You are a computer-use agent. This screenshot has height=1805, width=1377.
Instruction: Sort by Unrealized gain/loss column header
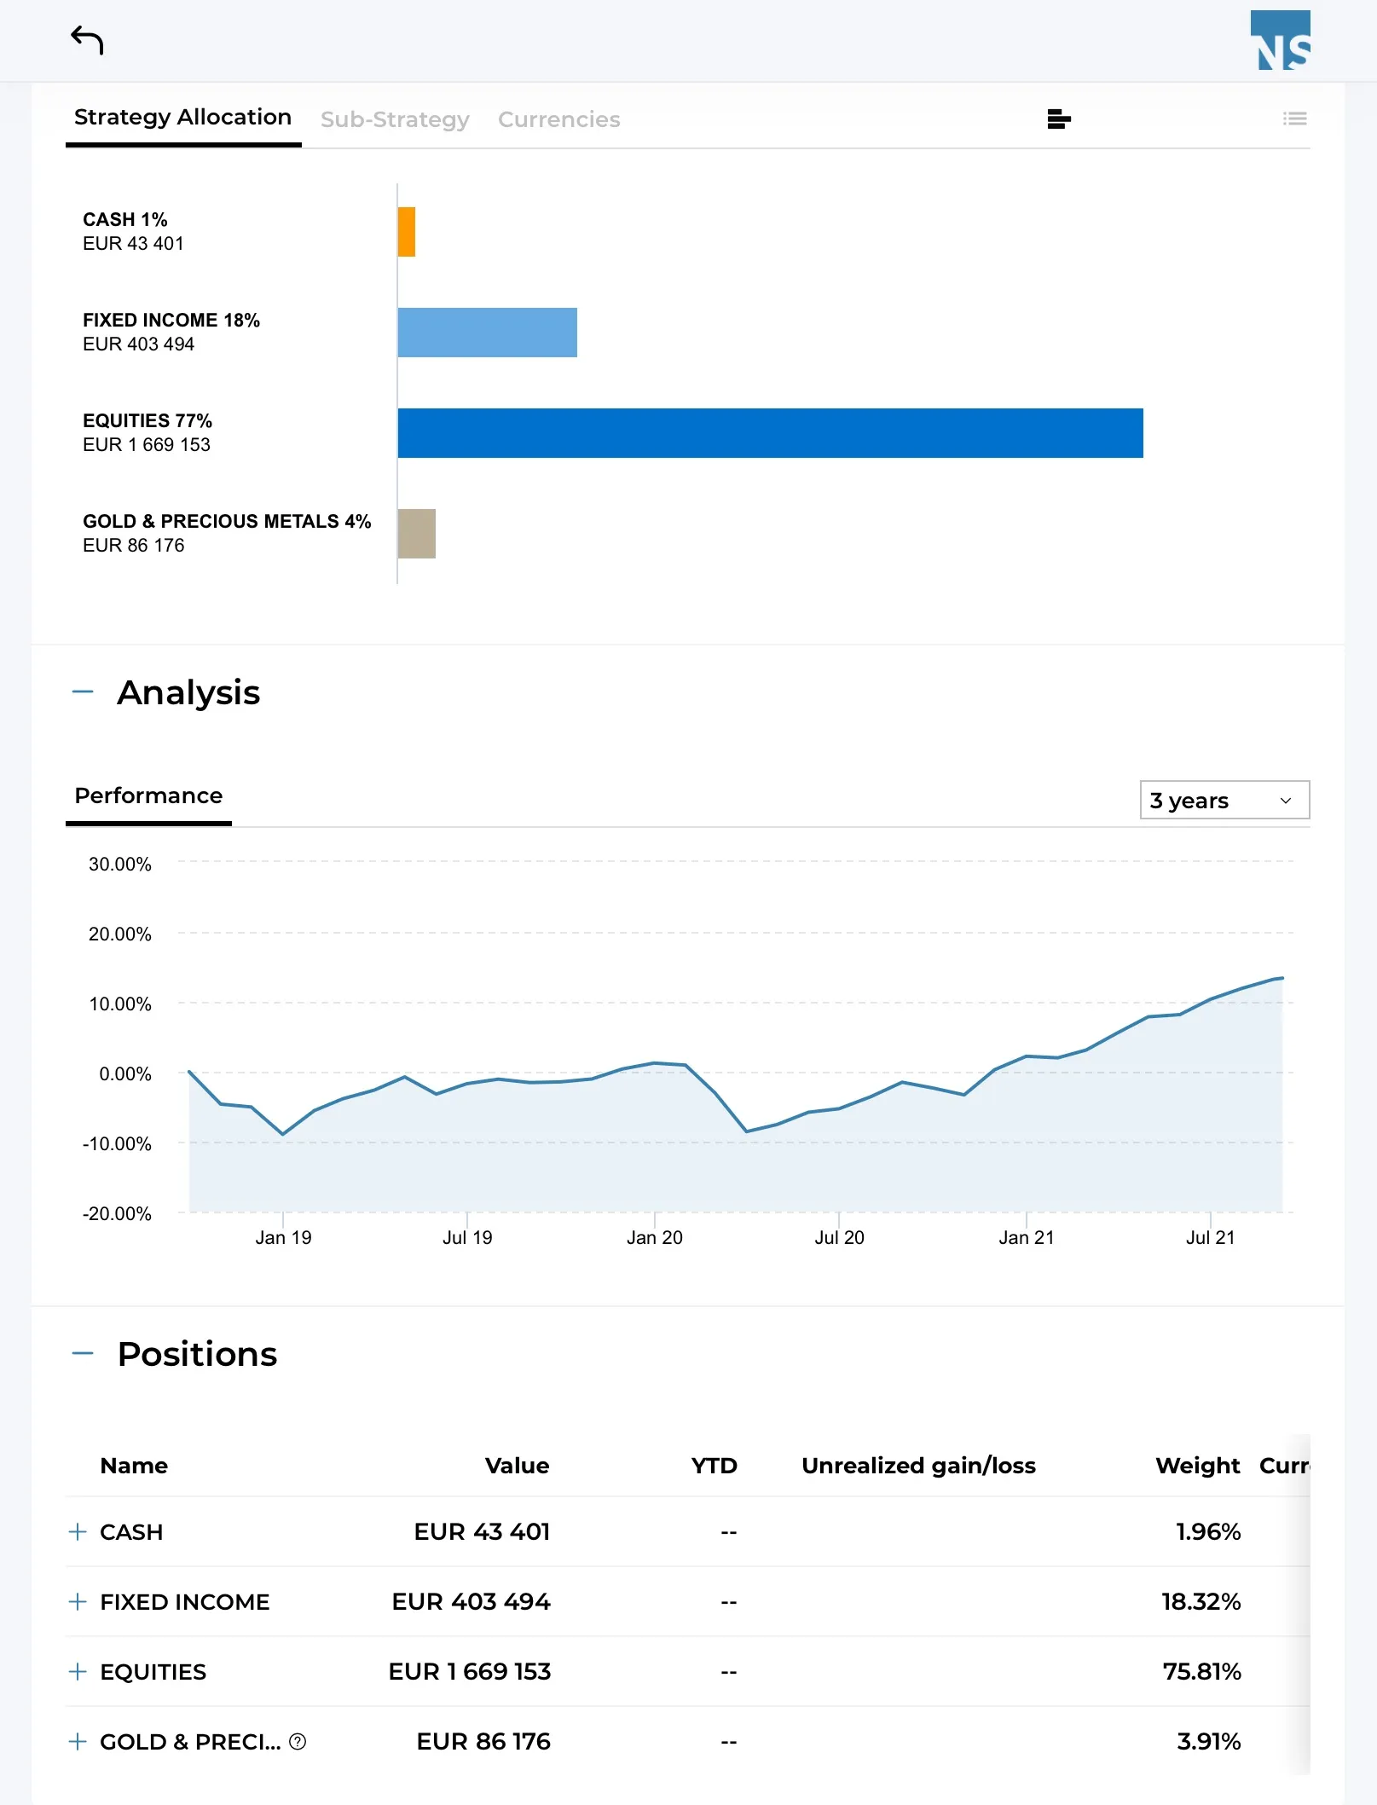[x=918, y=1466]
